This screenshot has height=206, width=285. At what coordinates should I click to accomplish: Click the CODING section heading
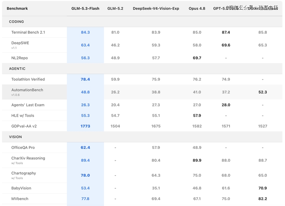pos(16,22)
